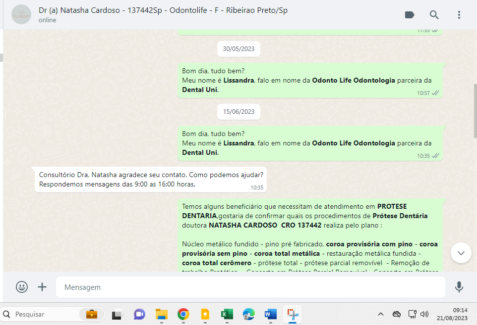477x325 pixels.
Task: Open the volume tray icon
Action: point(424,315)
